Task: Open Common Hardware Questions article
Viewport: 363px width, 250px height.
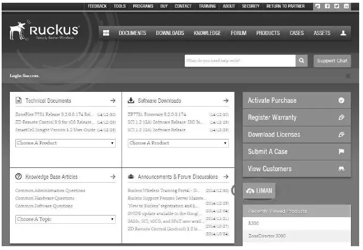Action: (44, 198)
